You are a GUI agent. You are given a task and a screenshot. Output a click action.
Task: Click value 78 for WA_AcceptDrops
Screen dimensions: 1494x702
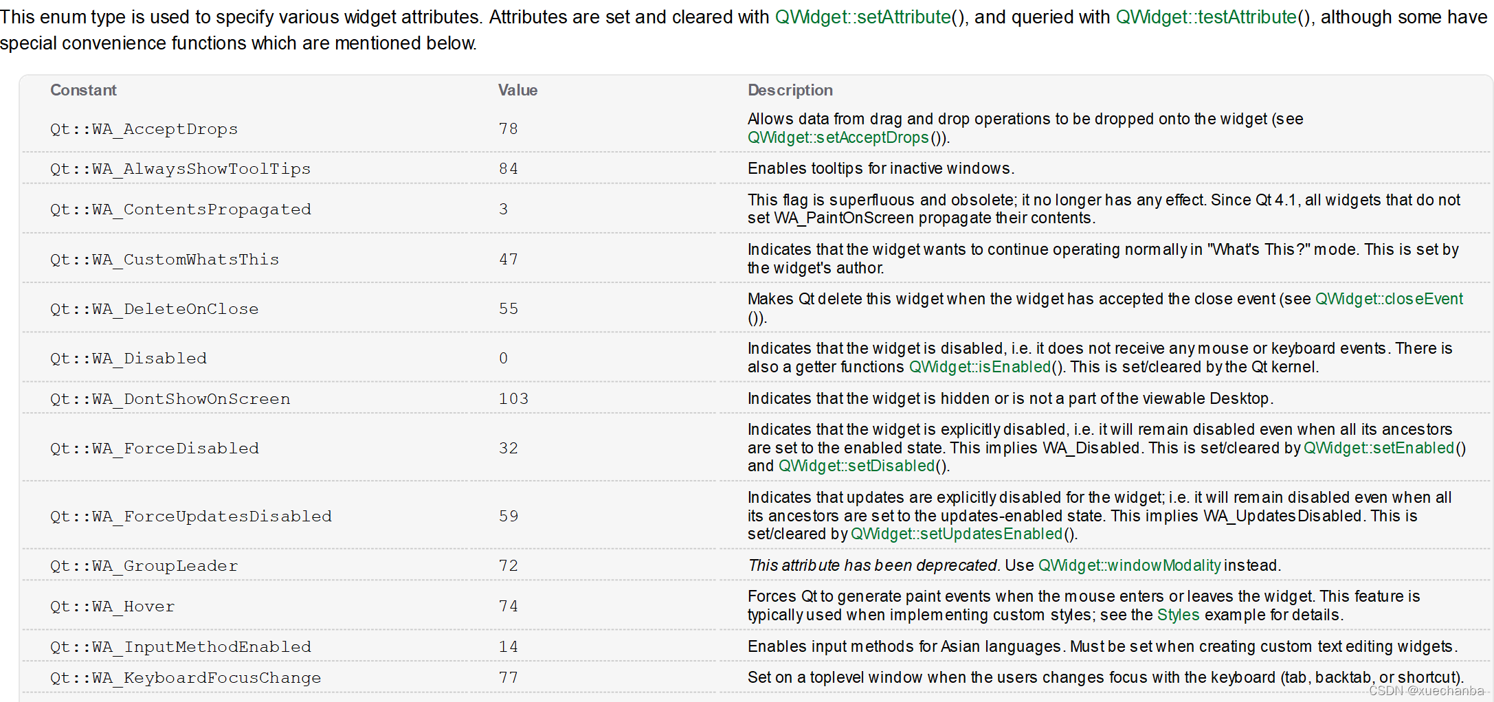tap(509, 129)
